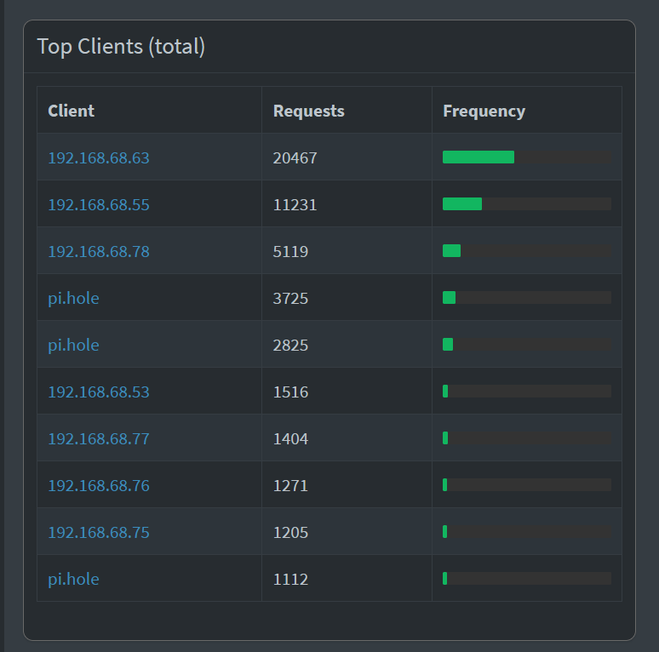Open client link 192.168.68.76
Screen dimensions: 659x652
tap(99, 486)
